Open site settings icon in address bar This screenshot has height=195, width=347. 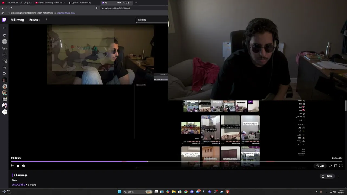tap(102, 8)
